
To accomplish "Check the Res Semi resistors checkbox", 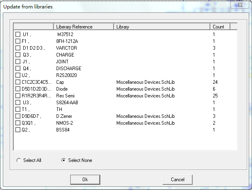I will [18, 96].
